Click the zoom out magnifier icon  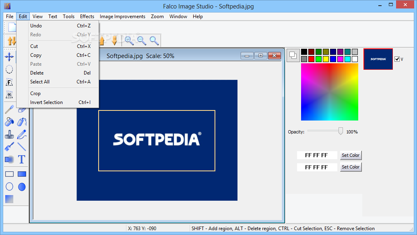tap(142, 40)
